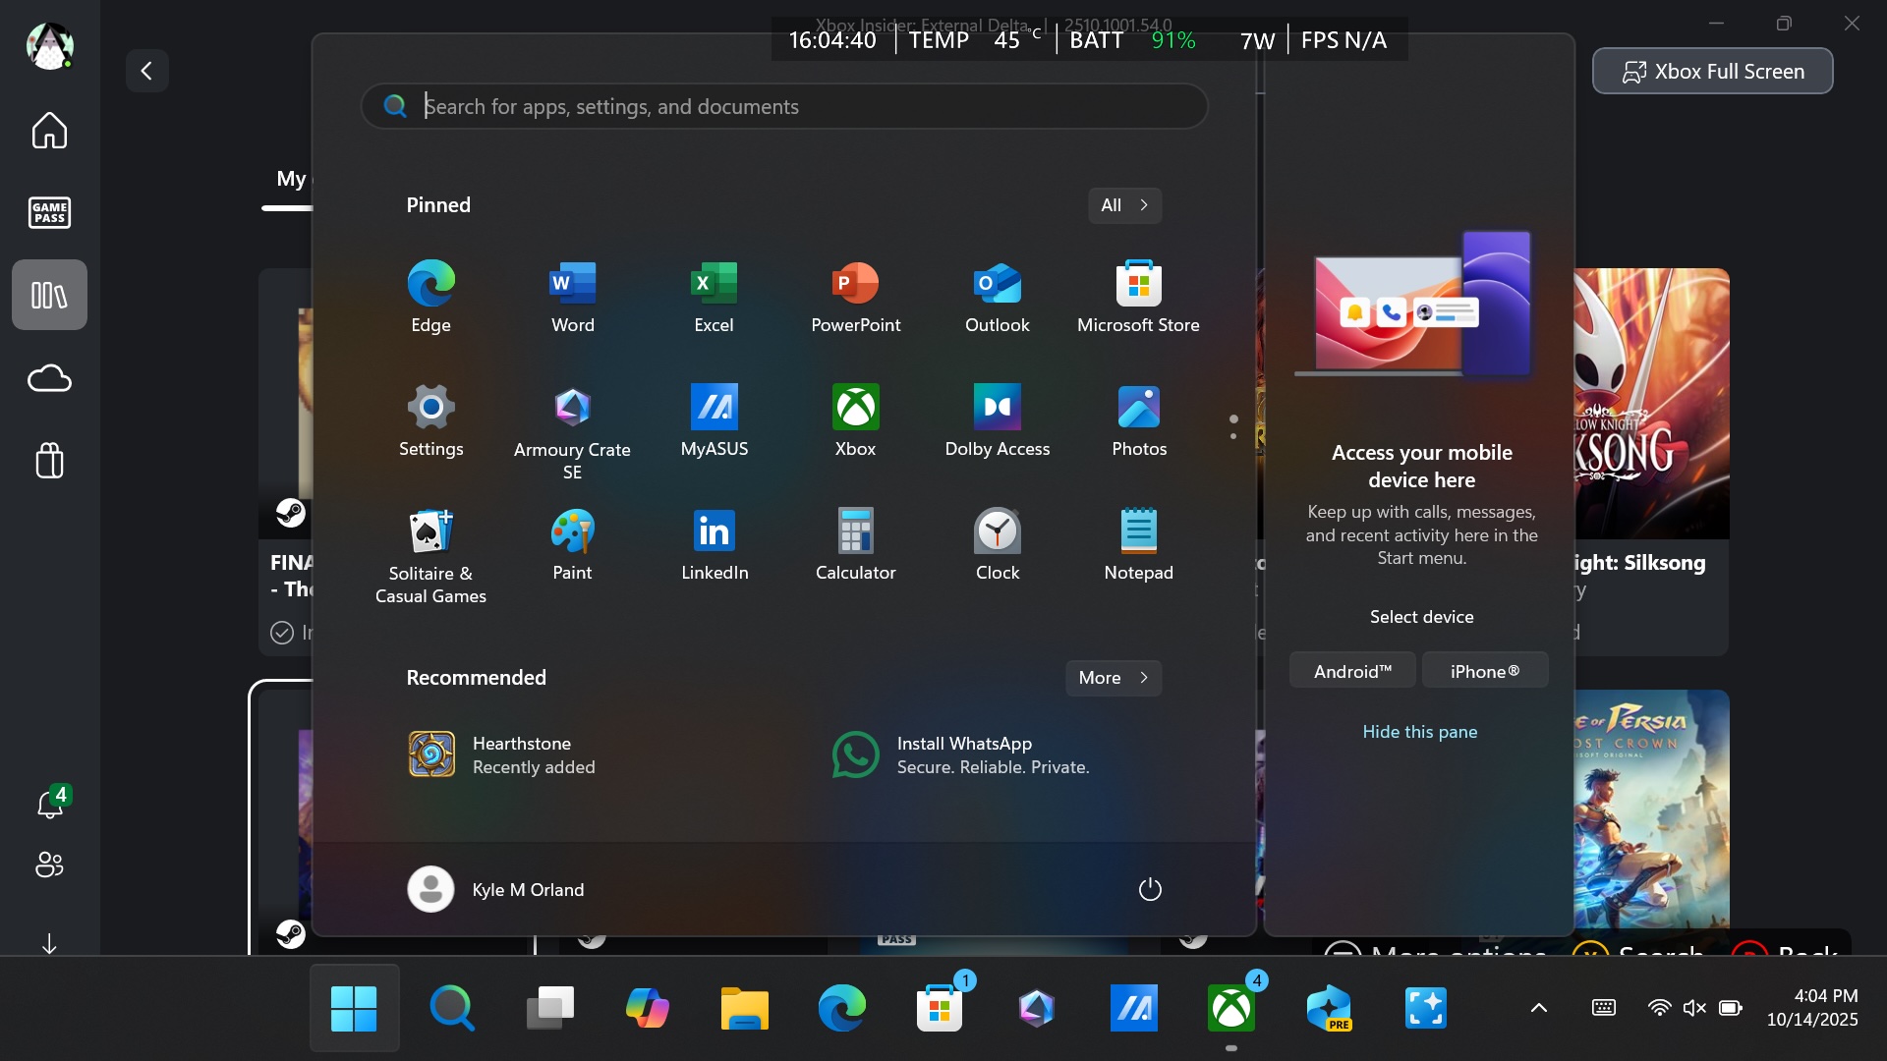The height and width of the screenshot is (1061, 1887).
Task: Open Hearthstone recommended item
Action: [x=501, y=754]
